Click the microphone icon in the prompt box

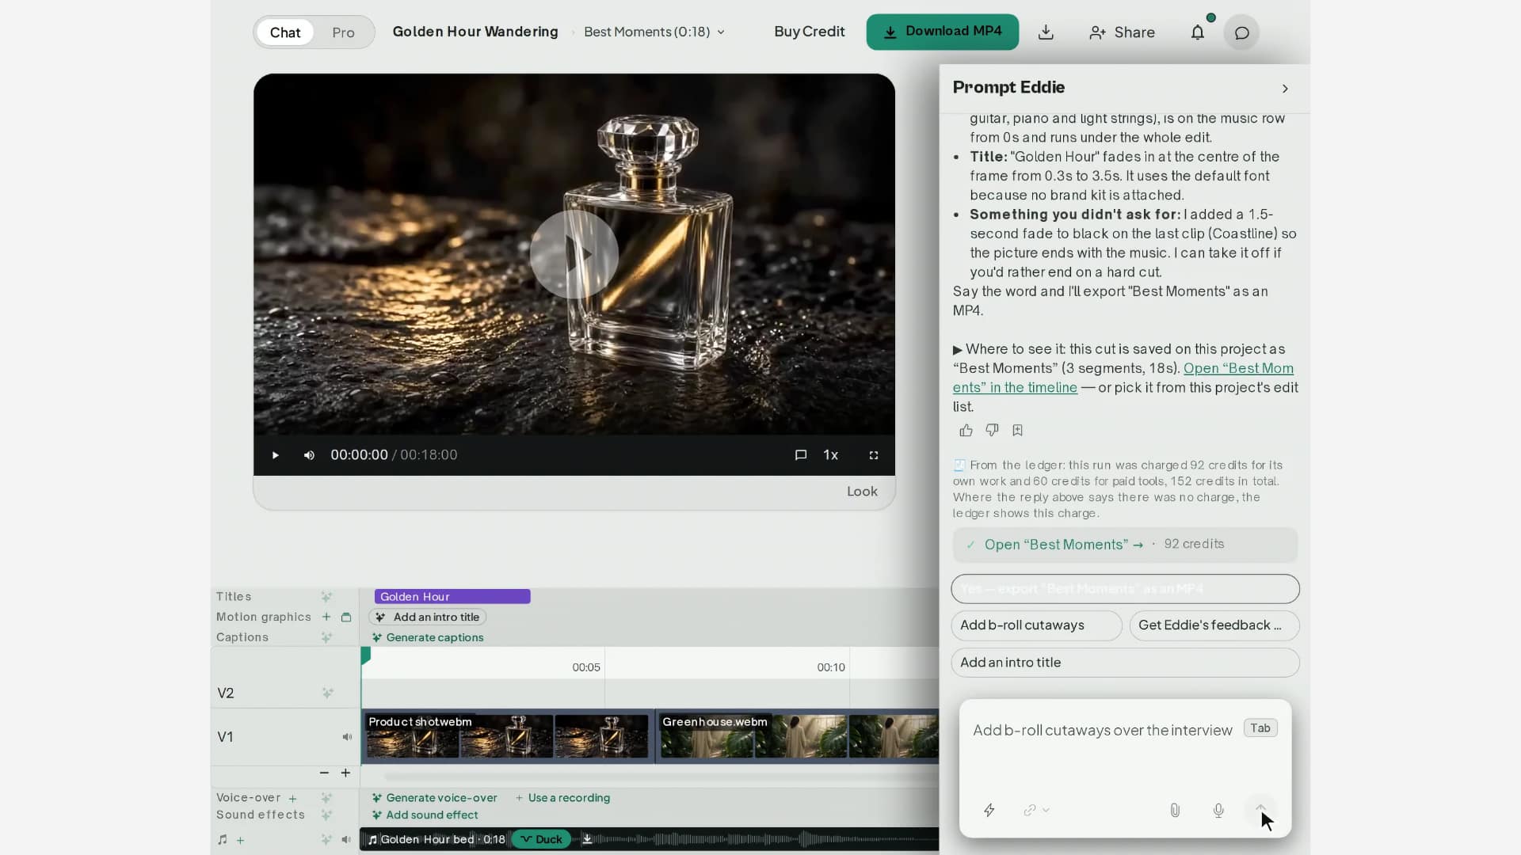pos(1218,810)
